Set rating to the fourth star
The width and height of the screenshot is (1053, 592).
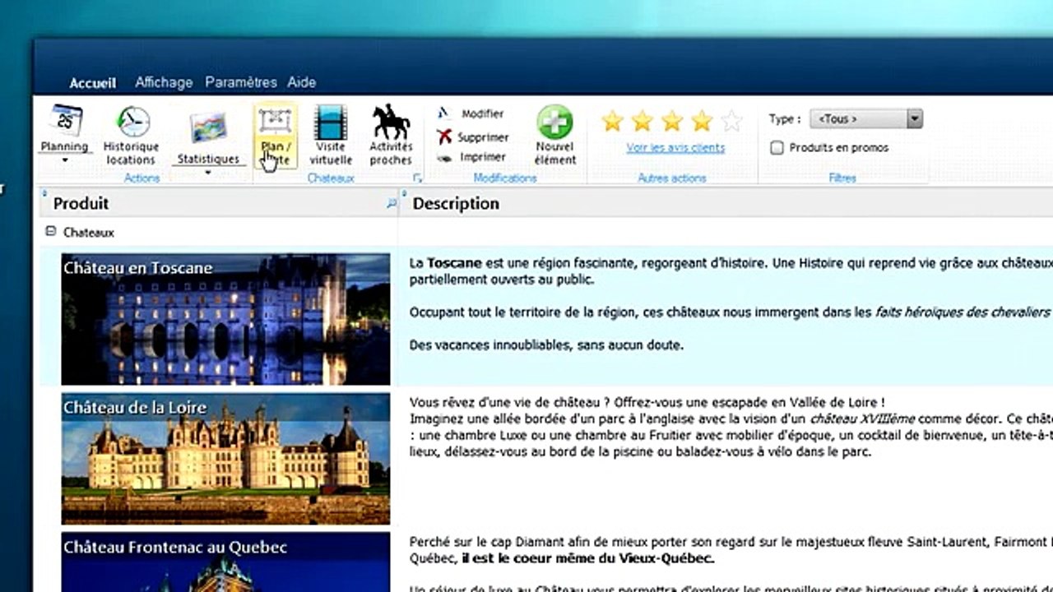pos(702,122)
